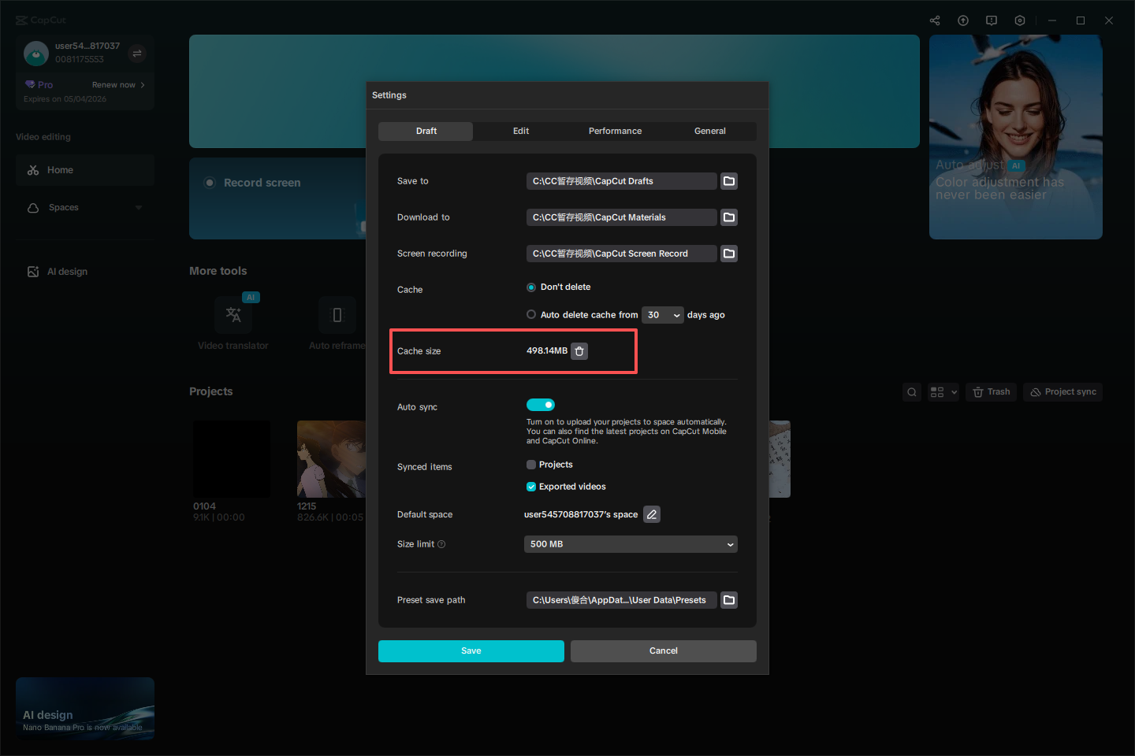Select the Auto delete cache radio option

point(532,314)
